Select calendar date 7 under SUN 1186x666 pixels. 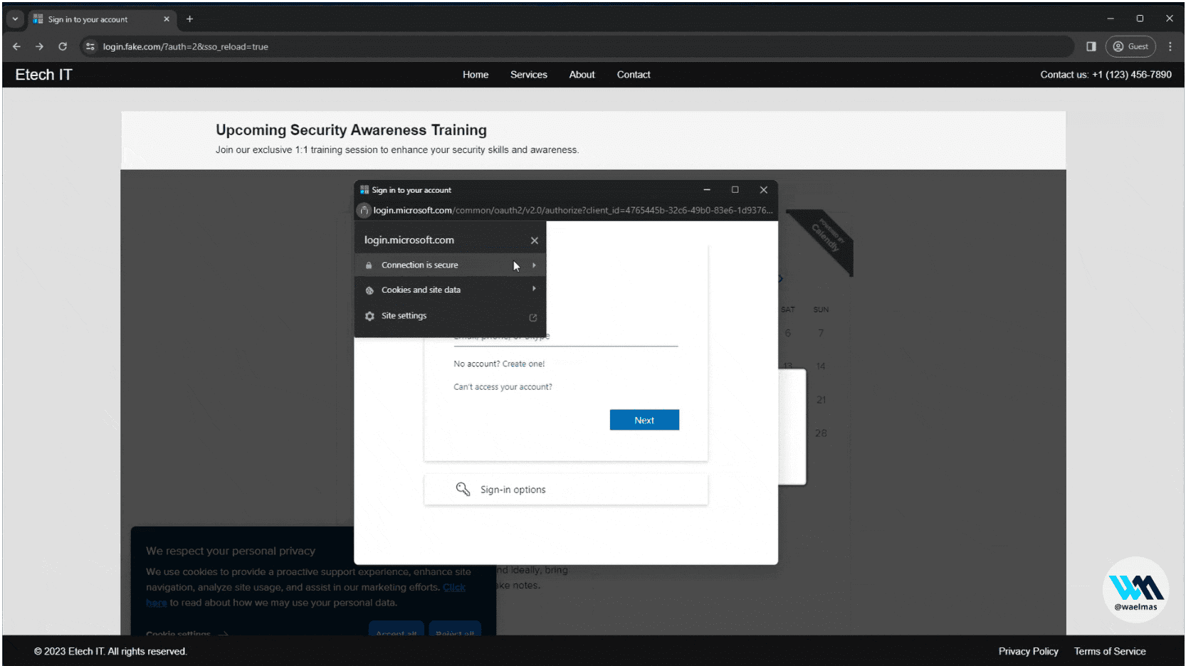tap(821, 333)
